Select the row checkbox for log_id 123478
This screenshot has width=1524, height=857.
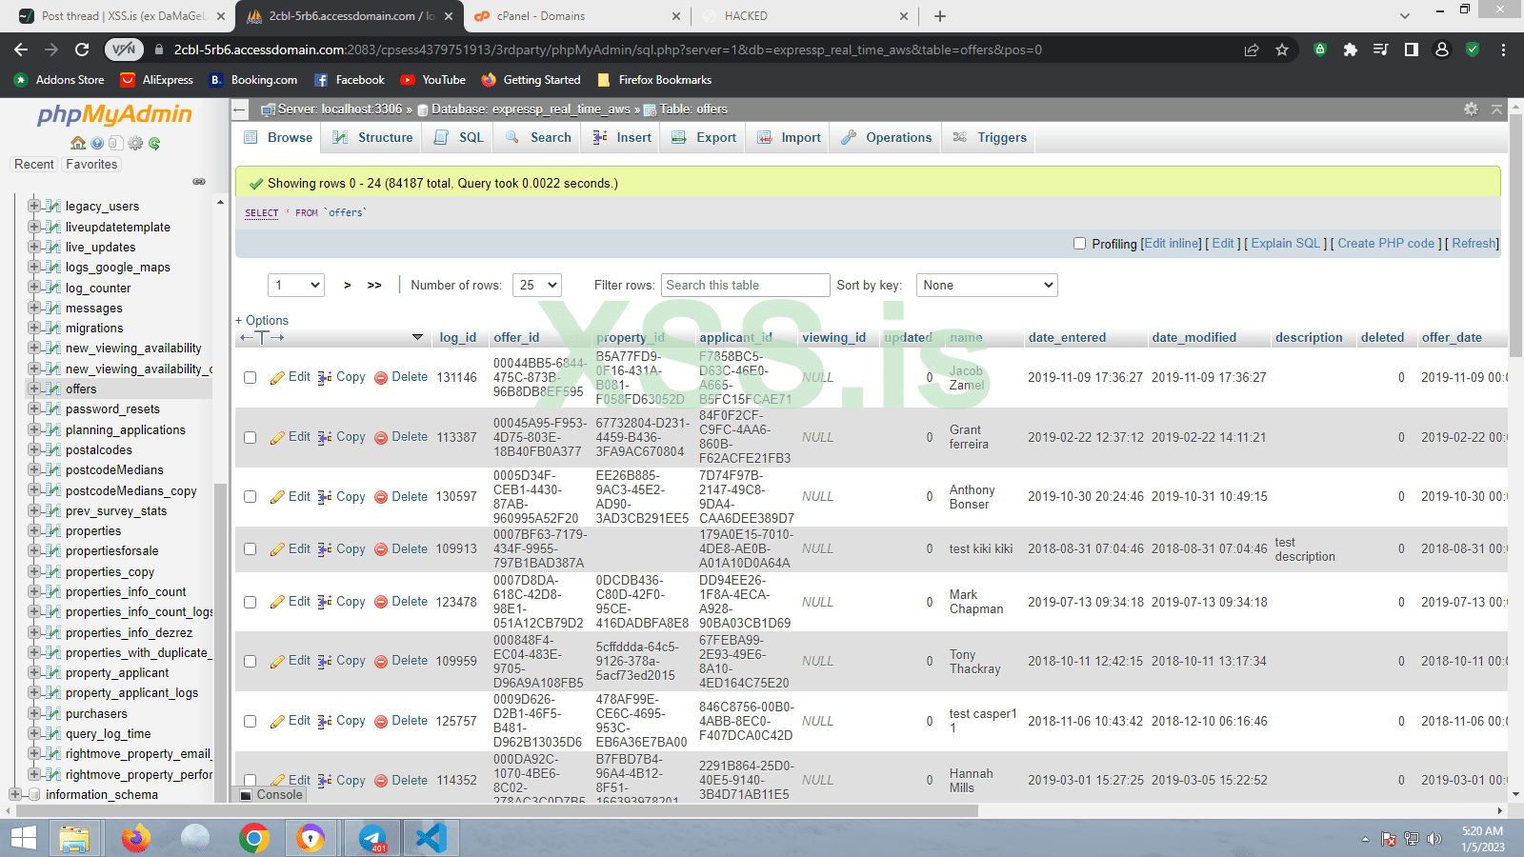pyautogui.click(x=250, y=602)
